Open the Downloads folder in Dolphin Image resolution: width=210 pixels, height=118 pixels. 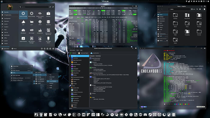tap(199, 16)
